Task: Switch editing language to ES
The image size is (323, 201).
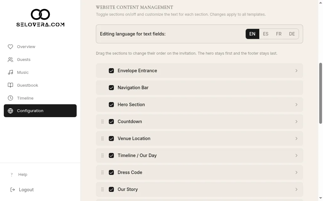Action: (266, 34)
